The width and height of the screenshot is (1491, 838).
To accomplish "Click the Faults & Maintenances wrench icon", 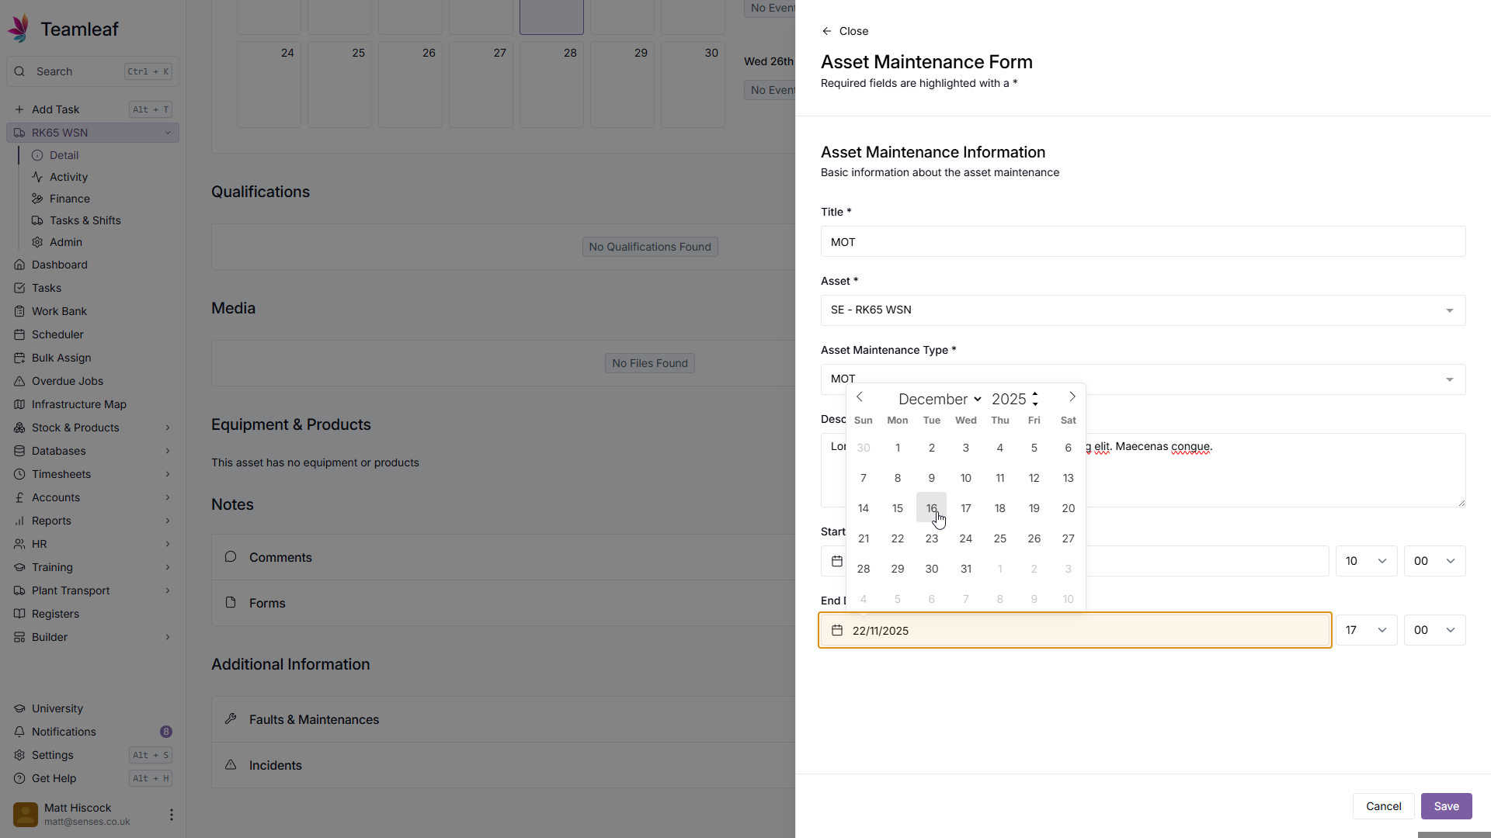I will point(231,719).
